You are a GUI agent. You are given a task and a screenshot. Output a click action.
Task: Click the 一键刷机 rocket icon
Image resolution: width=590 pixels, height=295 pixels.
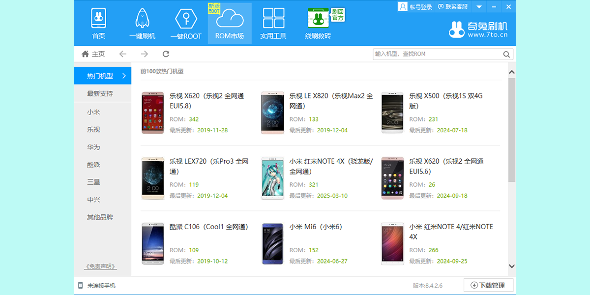(142, 19)
